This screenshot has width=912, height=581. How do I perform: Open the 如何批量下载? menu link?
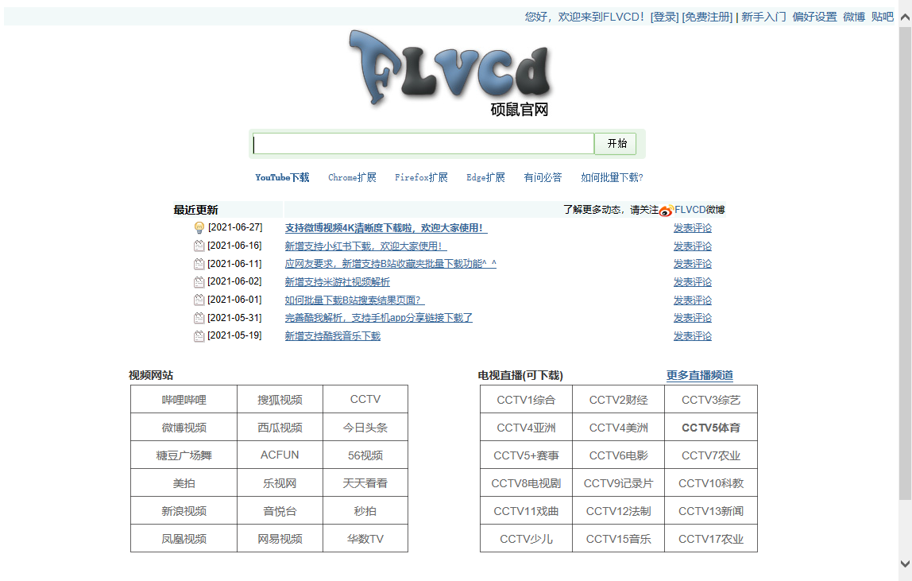pos(612,177)
